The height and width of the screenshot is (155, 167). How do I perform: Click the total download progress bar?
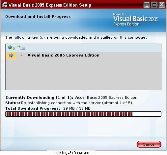point(83,114)
